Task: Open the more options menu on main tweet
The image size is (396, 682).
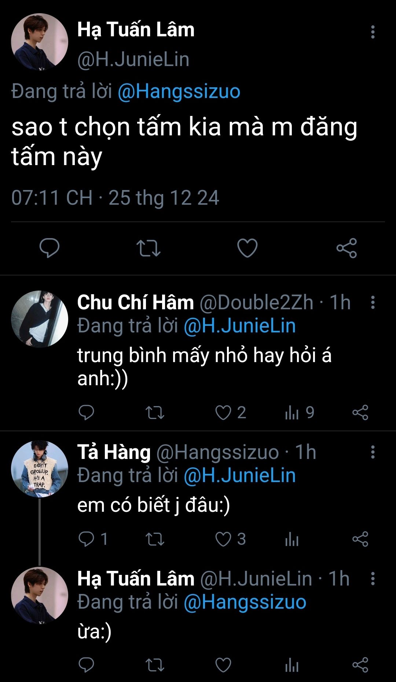Action: [373, 32]
